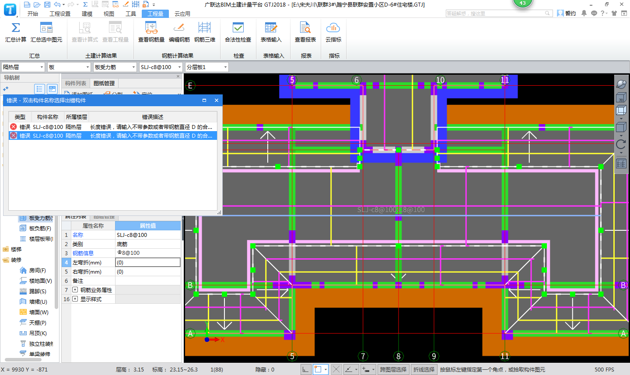Click the notification bell icon in the title area
Screen dimensions: 630x375
584,13
